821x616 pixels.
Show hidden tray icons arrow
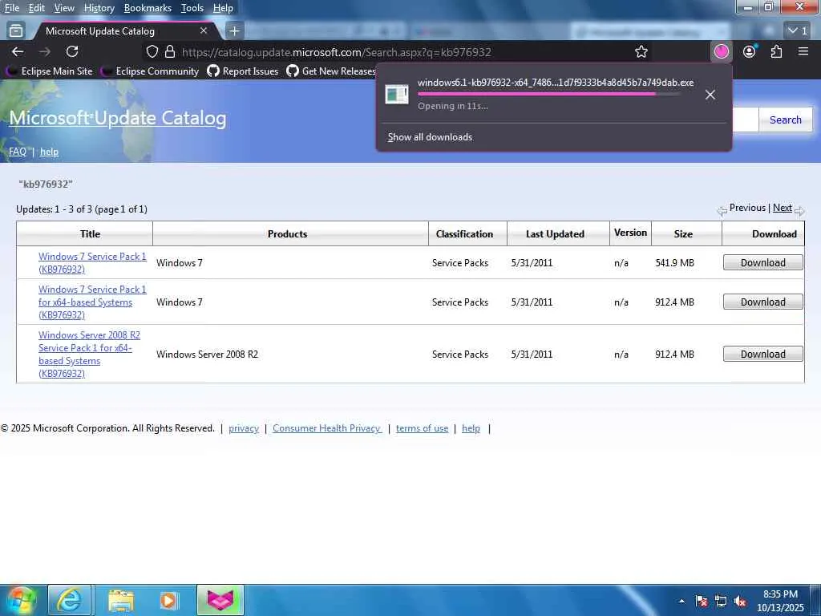(x=681, y=602)
